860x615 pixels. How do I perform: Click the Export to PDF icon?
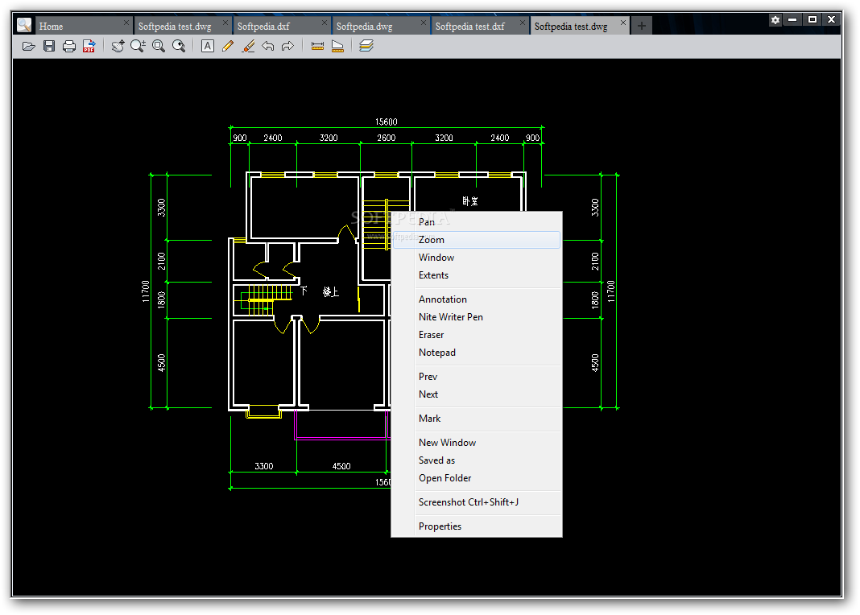coord(89,47)
